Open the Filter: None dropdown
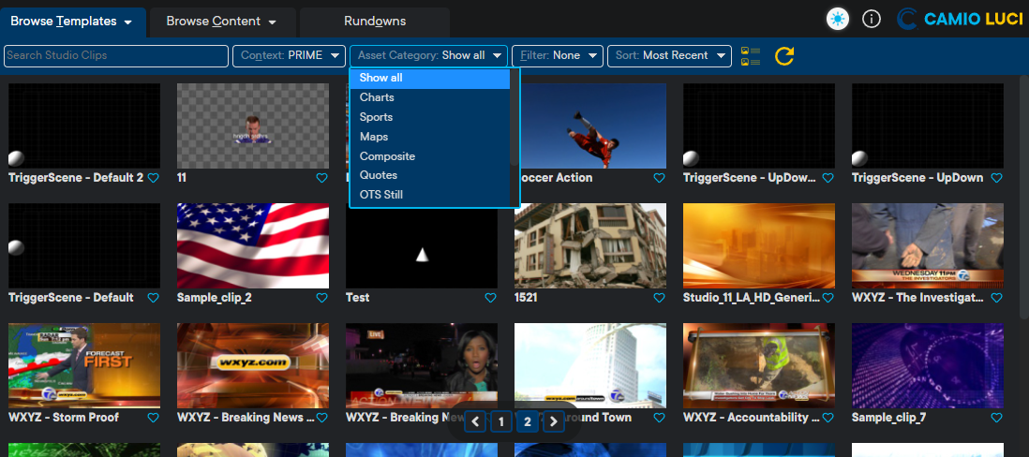Viewport: 1029px width, 457px height. click(x=558, y=56)
